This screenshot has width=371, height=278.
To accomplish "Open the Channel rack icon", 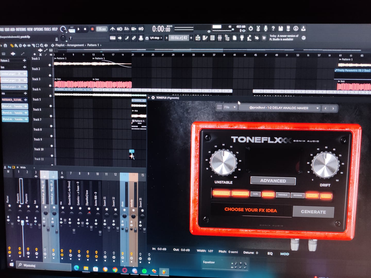I will tap(212, 38).
